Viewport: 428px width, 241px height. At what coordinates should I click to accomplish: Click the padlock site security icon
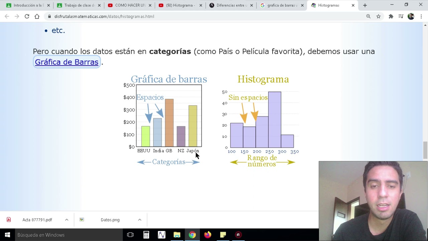click(x=49, y=16)
